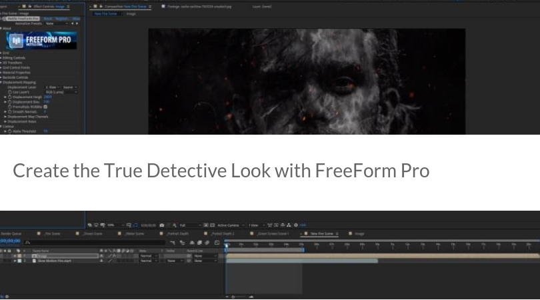Collapse the Displacement Mapping group
Screen dimensions: 540x300
point(1,82)
